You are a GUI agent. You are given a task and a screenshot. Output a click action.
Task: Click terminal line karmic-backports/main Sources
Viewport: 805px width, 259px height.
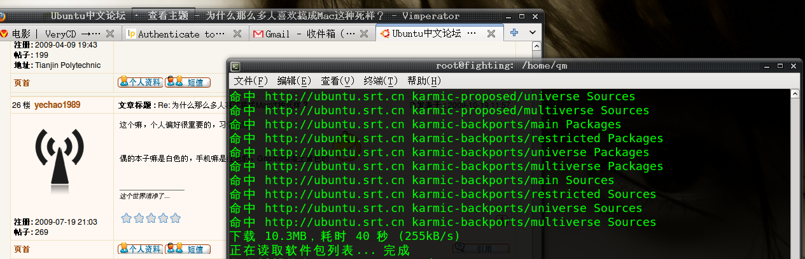click(422, 180)
